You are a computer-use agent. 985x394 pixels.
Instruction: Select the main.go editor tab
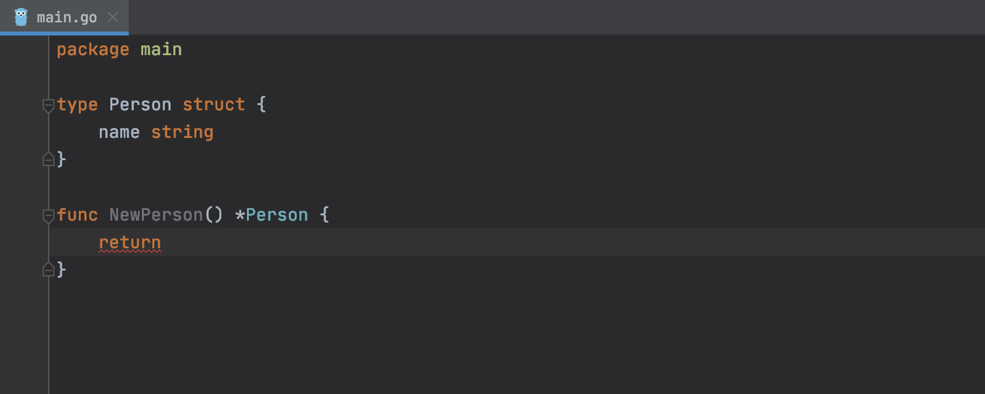tap(64, 17)
